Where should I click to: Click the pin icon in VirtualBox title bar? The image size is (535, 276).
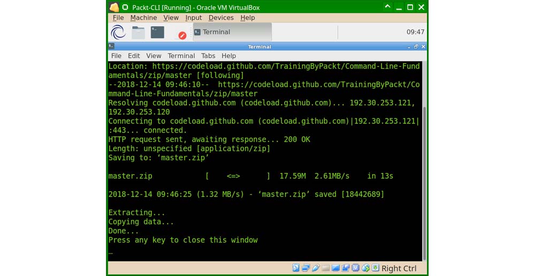125,7
